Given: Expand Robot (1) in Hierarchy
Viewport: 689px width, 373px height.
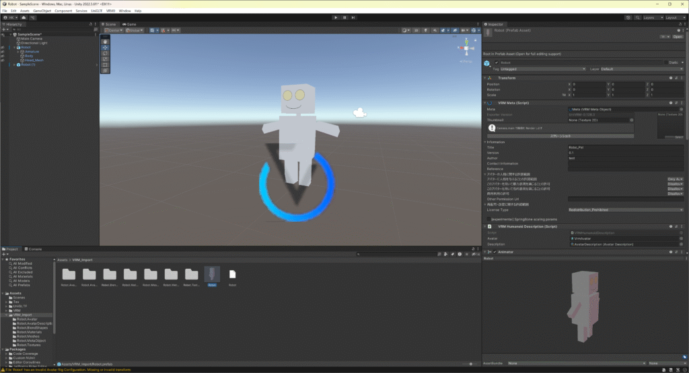Looking at the screenshot, I should pos(15,65).
